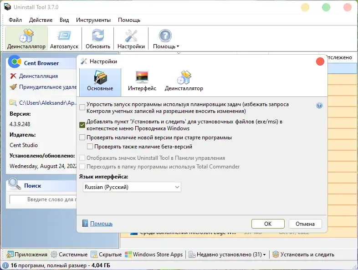Open the Действие menu
Viewport: 358px width, 270px height.
click(x=41, y=20)
